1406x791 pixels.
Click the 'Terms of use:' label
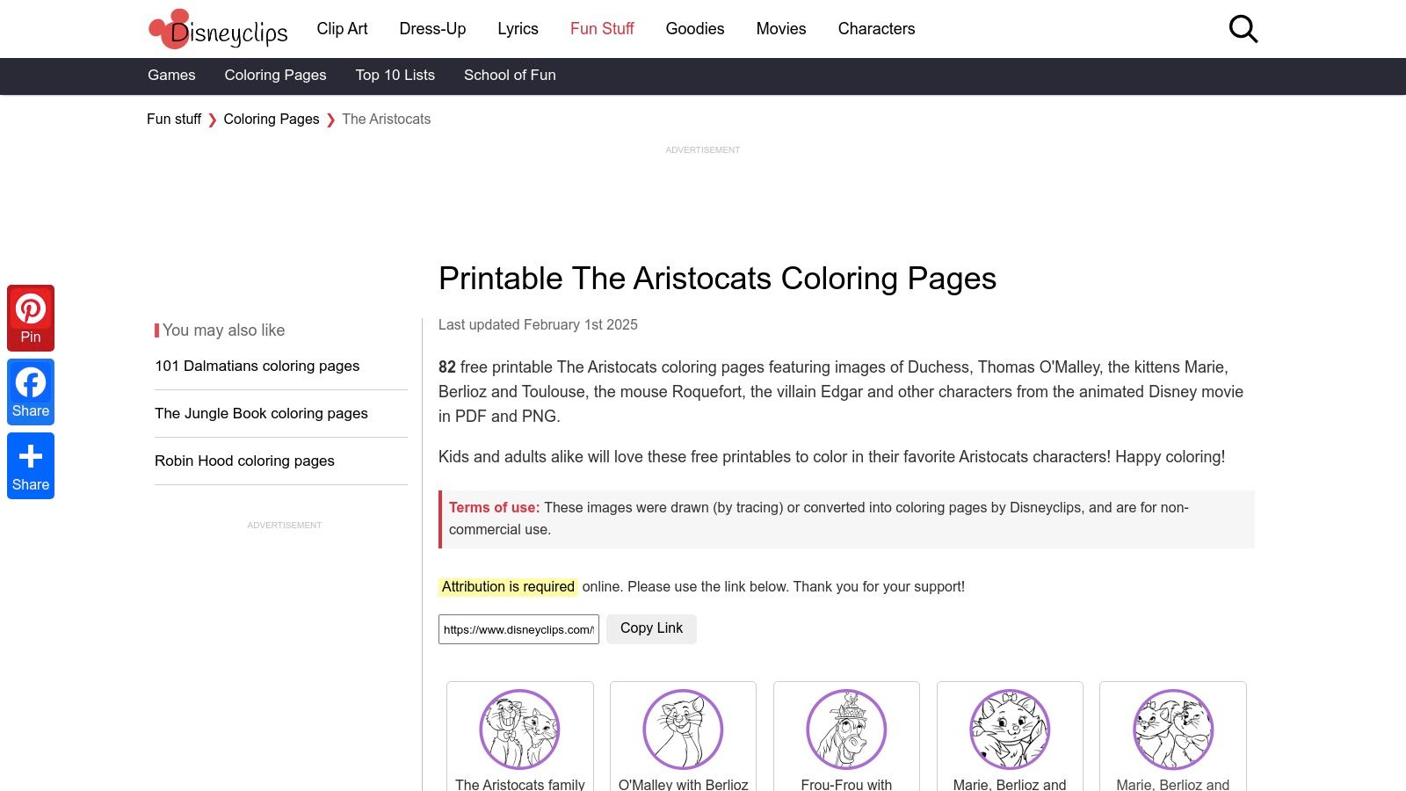(494, 508)
